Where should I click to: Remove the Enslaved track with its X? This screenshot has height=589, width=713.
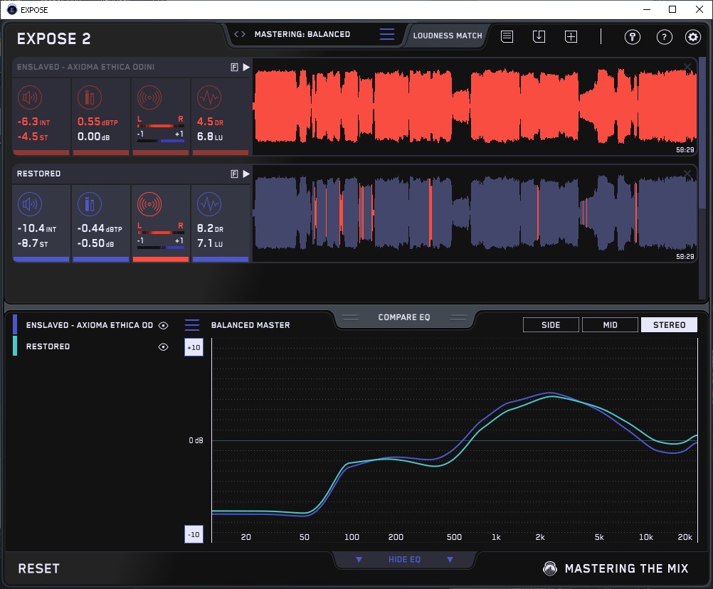coord(687,68)
